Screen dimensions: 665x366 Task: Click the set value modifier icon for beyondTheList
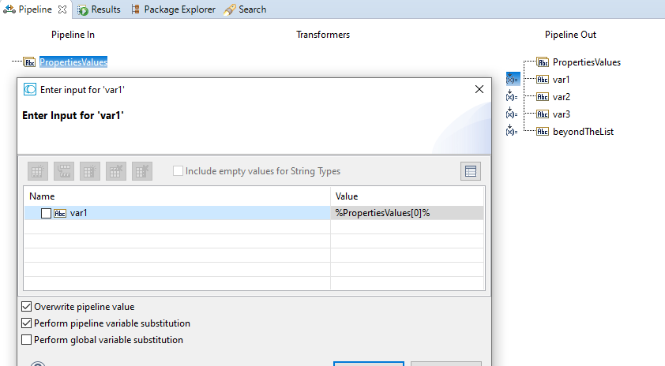tap(512, 131)
